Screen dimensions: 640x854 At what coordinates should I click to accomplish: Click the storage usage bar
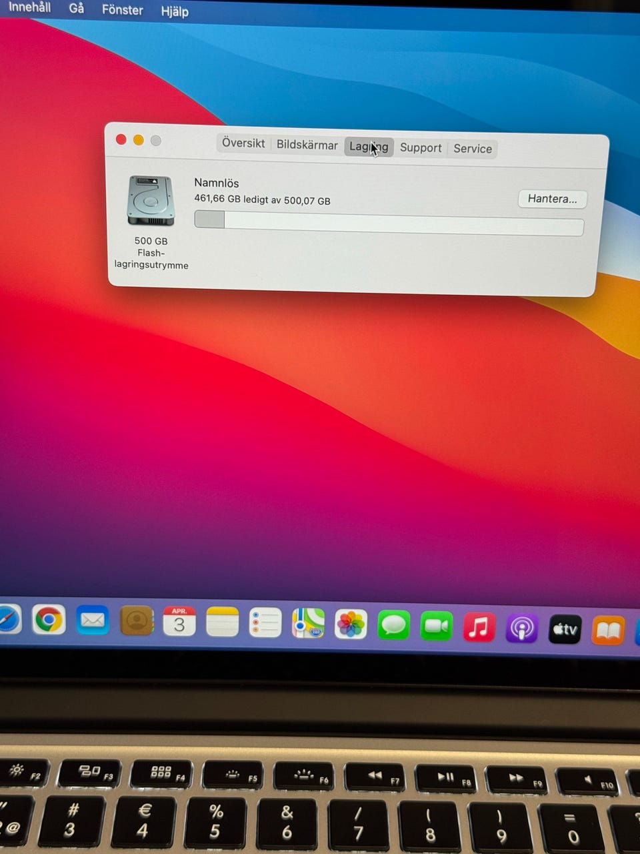[389, 224]
